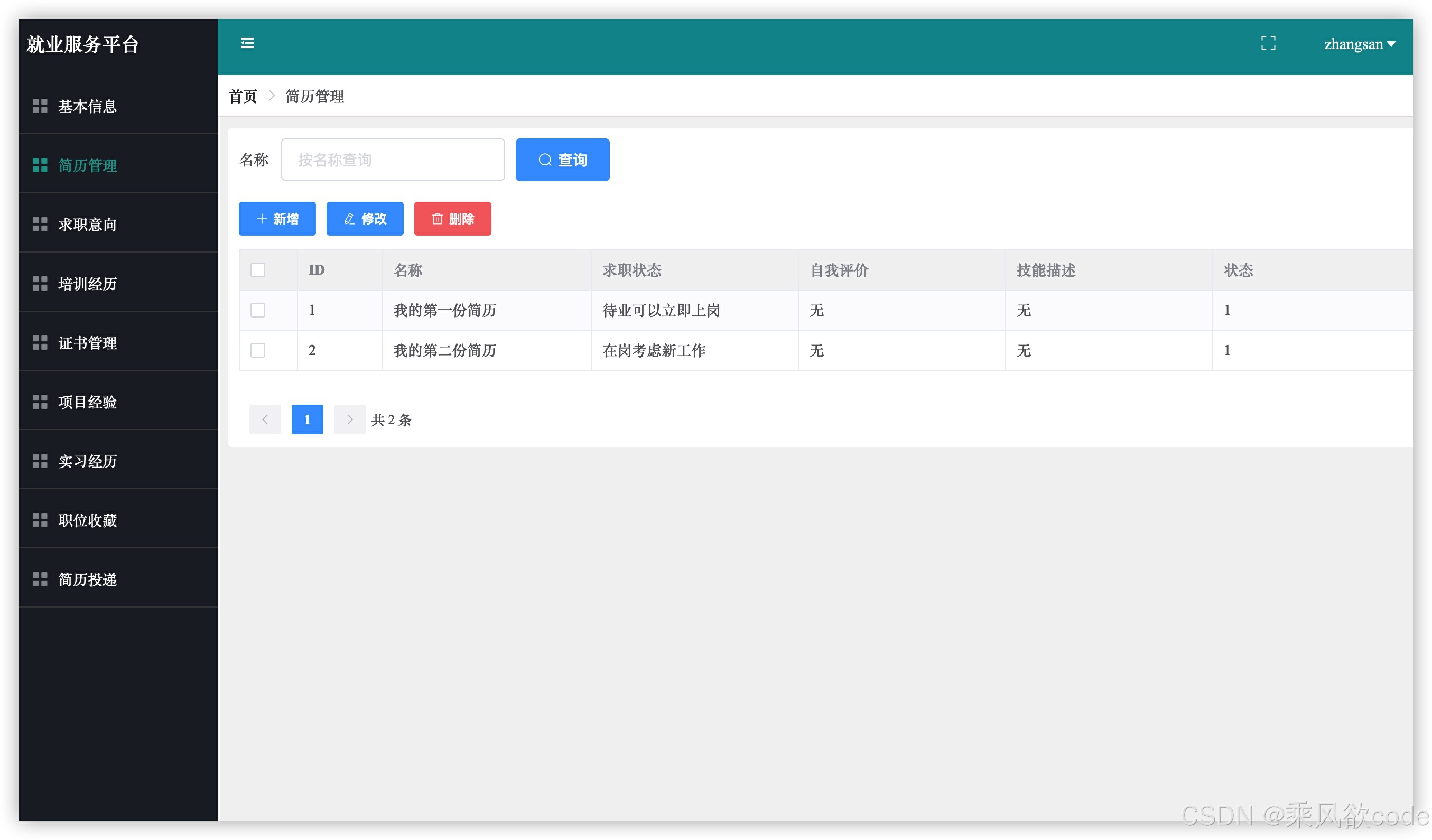Open 培训经历 in the sidebar menu
This screenshot has height=840, width=1432.
(x=88, y=284)
